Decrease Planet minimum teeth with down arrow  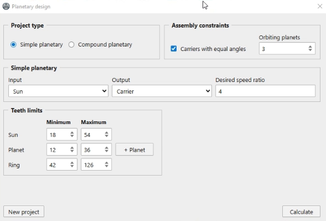[72, 151]
